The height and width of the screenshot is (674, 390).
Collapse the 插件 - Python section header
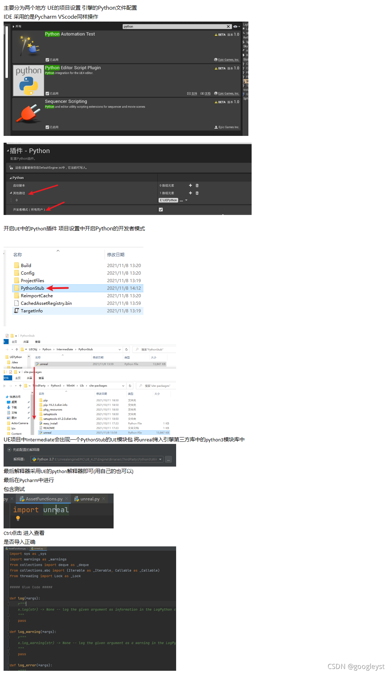pos(8,151)
